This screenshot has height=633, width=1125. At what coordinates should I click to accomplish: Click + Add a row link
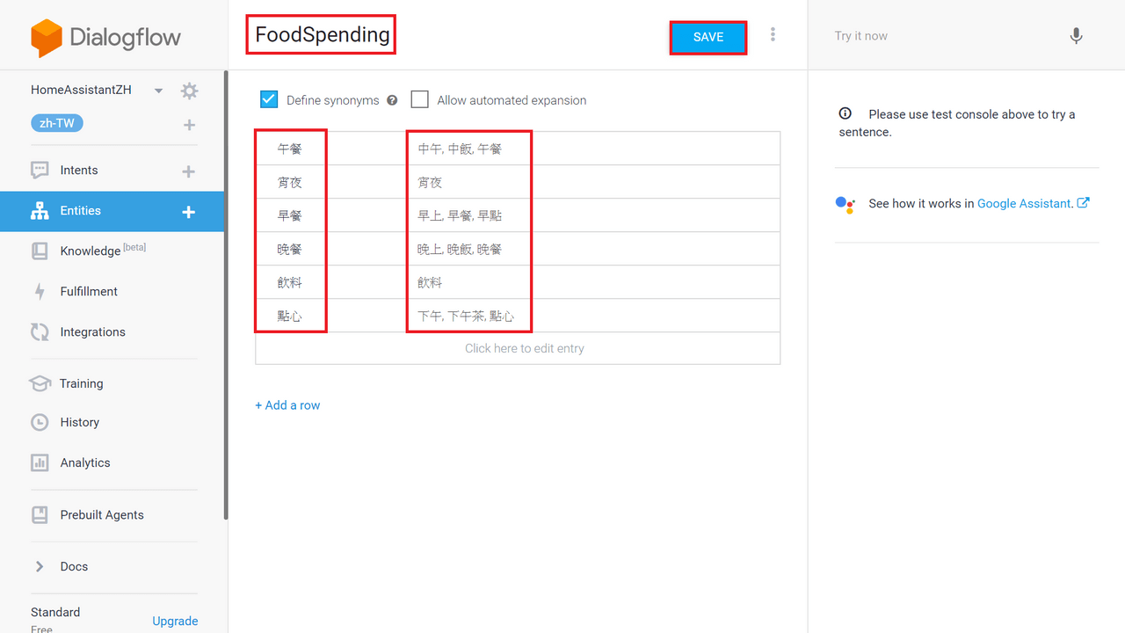tap(287, 405)
